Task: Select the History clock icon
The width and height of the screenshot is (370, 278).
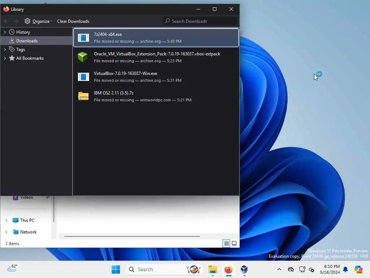Action: (x=12, y=32)
